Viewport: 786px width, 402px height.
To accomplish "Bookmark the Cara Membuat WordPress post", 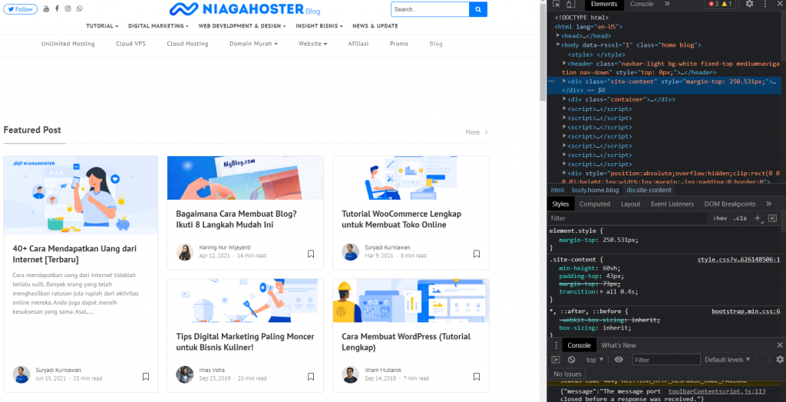I will (x=477, y=377).
